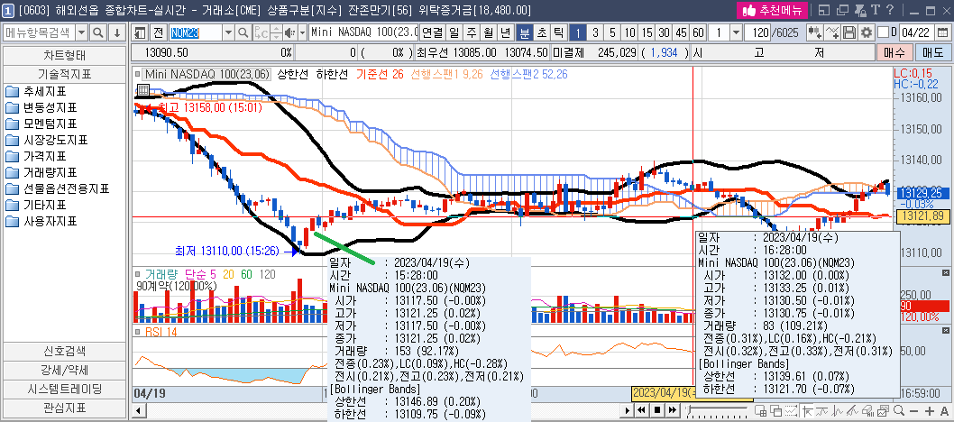The width and height of the screenshot is (954, 422).
Task: Open the NQM23 symbol history dropdown arrow
Action: coord(229,32)
